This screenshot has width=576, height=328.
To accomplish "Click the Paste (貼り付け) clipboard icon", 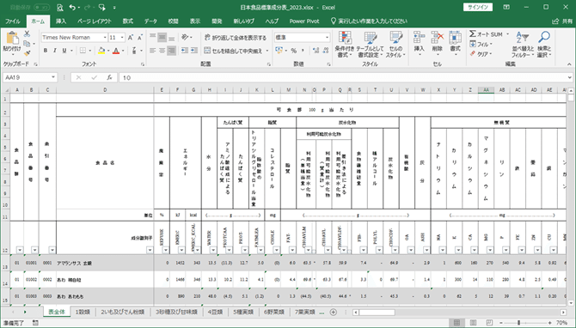I will [12, 38].
